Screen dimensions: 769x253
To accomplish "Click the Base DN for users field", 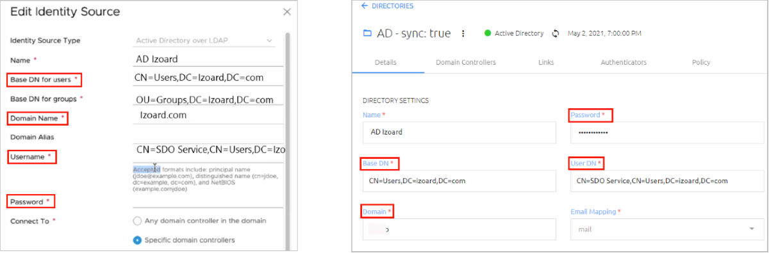I will [x=208, y=79].
